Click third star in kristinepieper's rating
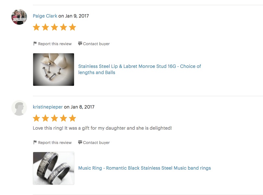This screenshot has width=263, height=195. coord(55,118)
